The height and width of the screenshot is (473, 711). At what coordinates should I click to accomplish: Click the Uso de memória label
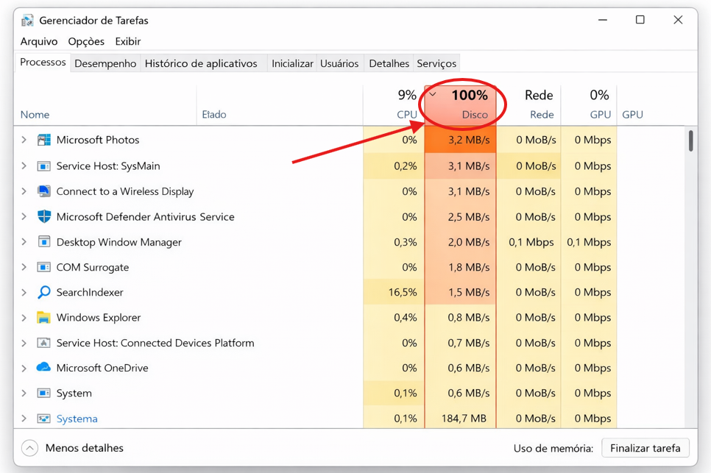click(x=553, y=449)
